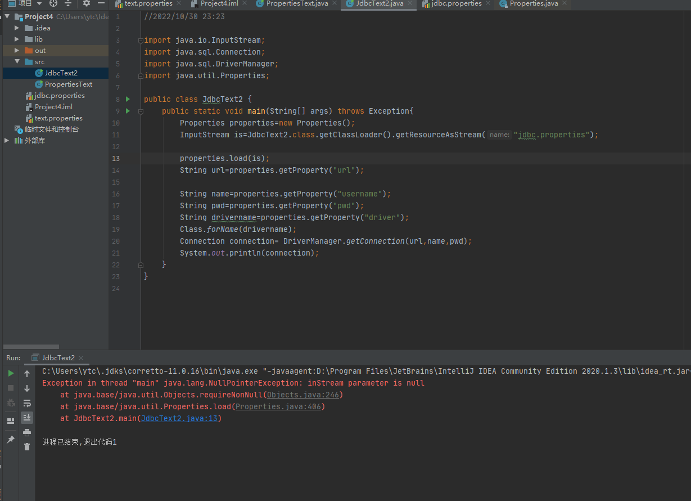Switch to the jdbc.properties editor tab

click(456, 3)
